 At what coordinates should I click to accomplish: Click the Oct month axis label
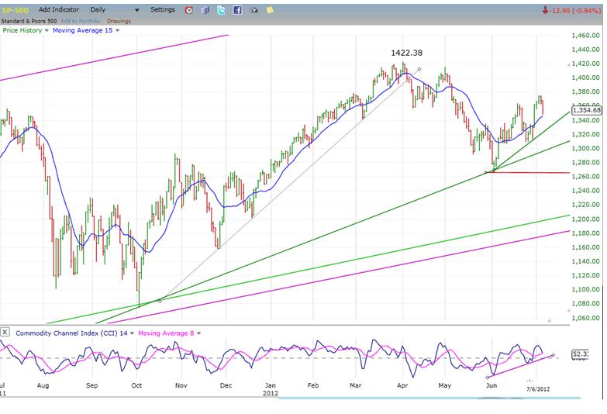pyautogui.click(x=136, y=385)
